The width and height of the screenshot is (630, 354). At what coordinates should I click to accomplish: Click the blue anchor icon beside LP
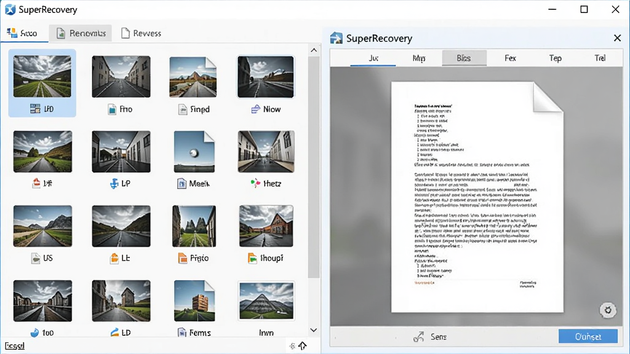[x=114, y=184]
